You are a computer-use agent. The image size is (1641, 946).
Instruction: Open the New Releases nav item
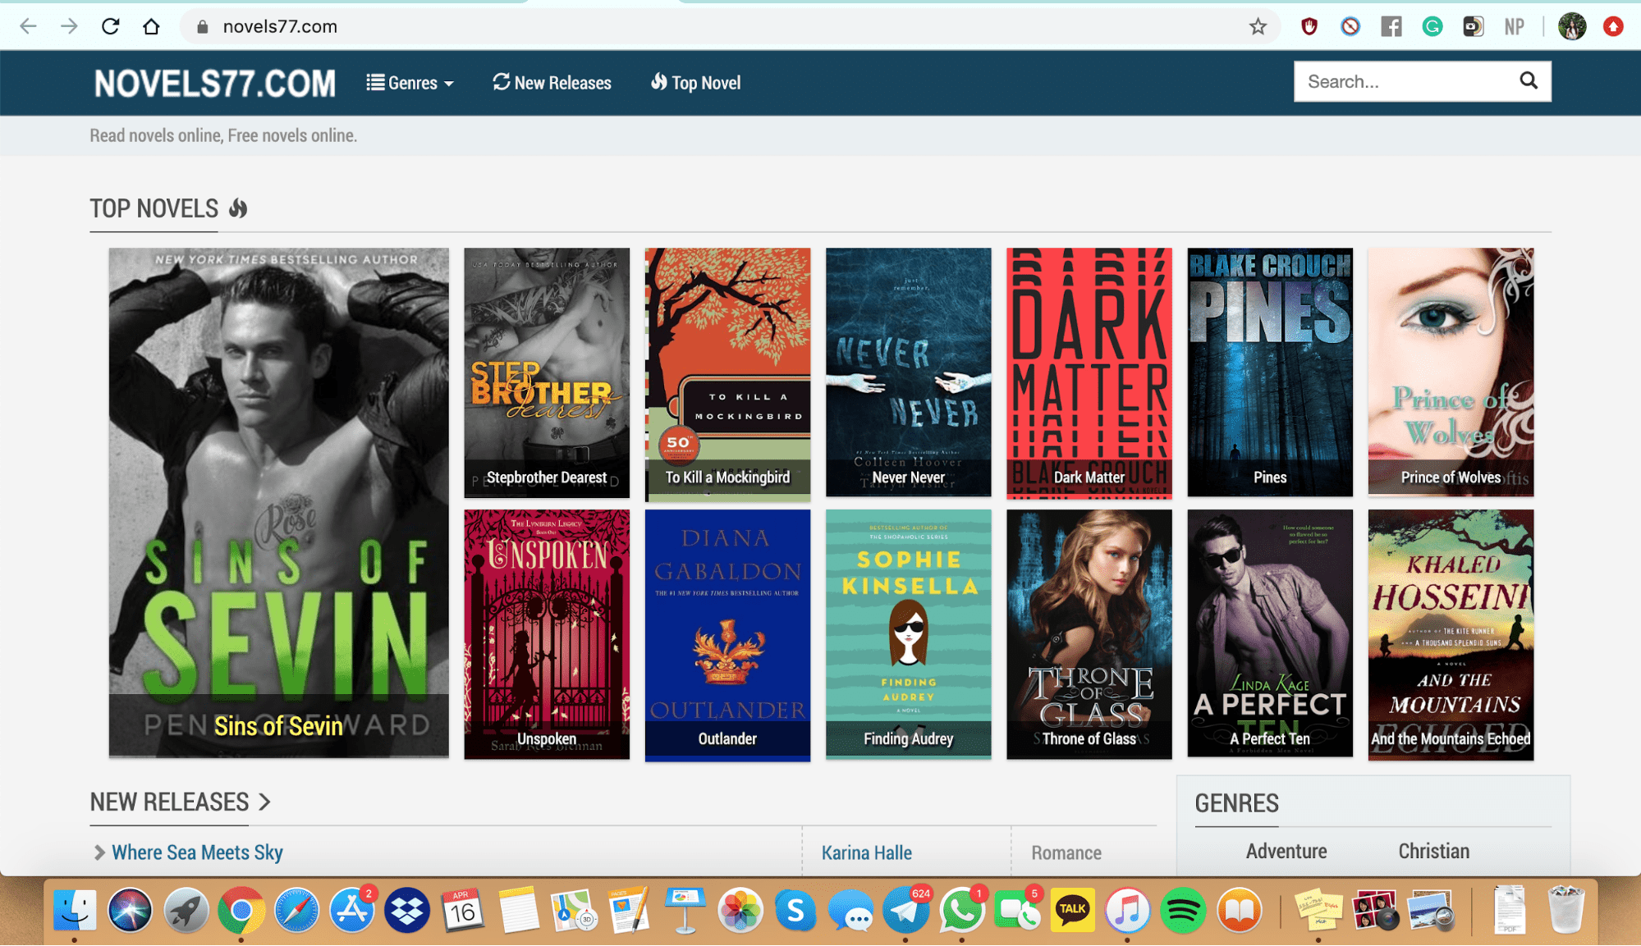(552, 83)
